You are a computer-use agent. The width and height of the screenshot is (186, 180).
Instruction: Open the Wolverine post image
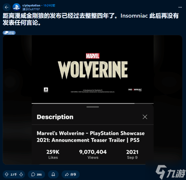tap(93, 100)
